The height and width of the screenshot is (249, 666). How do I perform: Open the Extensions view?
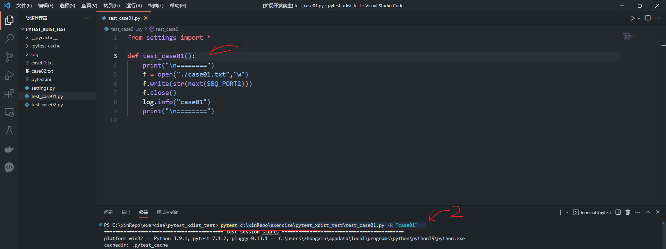pos(9,94)
